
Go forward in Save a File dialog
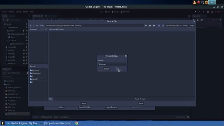tap(34, 26)
